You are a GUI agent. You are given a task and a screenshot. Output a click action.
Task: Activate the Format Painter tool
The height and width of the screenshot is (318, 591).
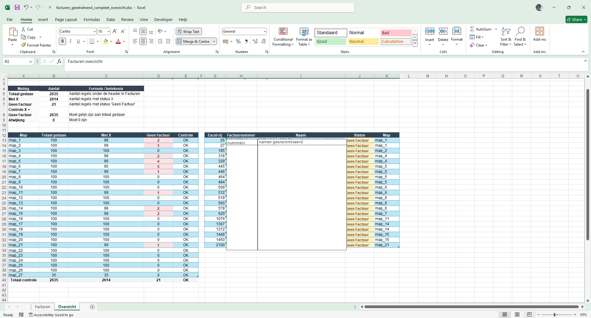click(36, 45)
